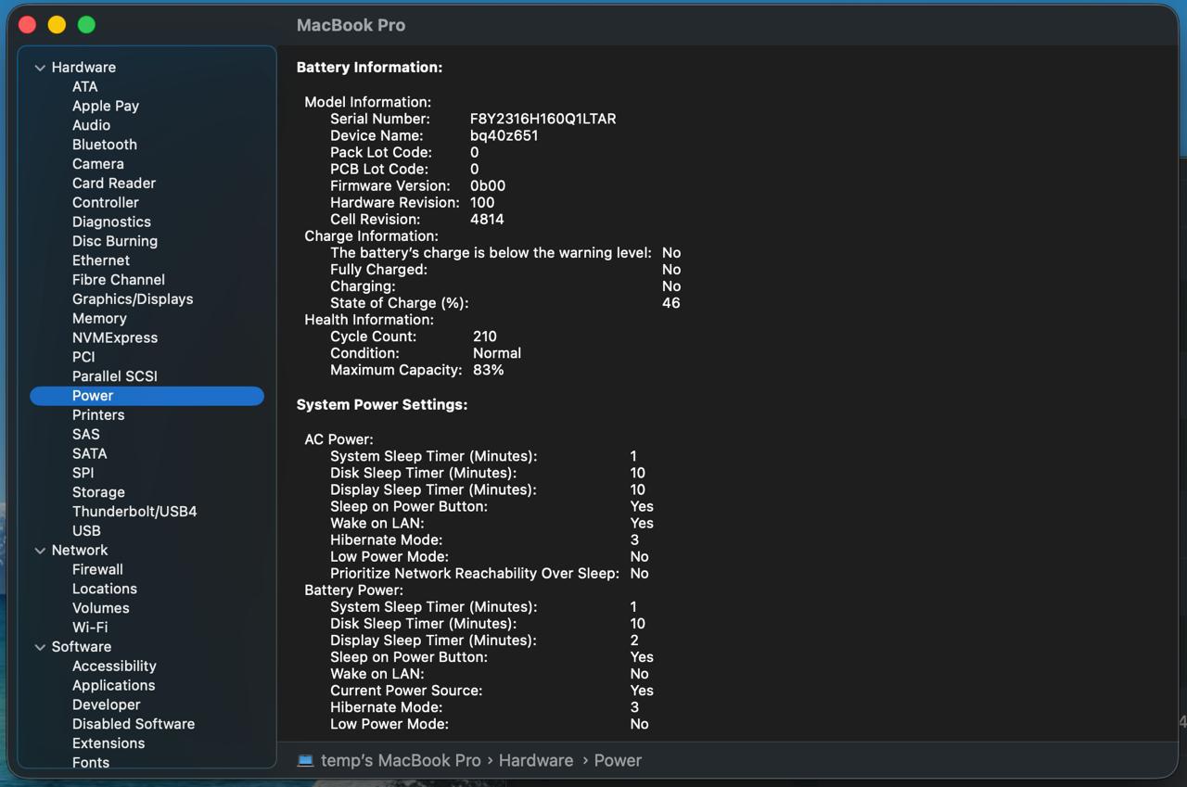Click the MacBook Pro window title
Viewport: 1187px width, 787px height.
point(351,25)
